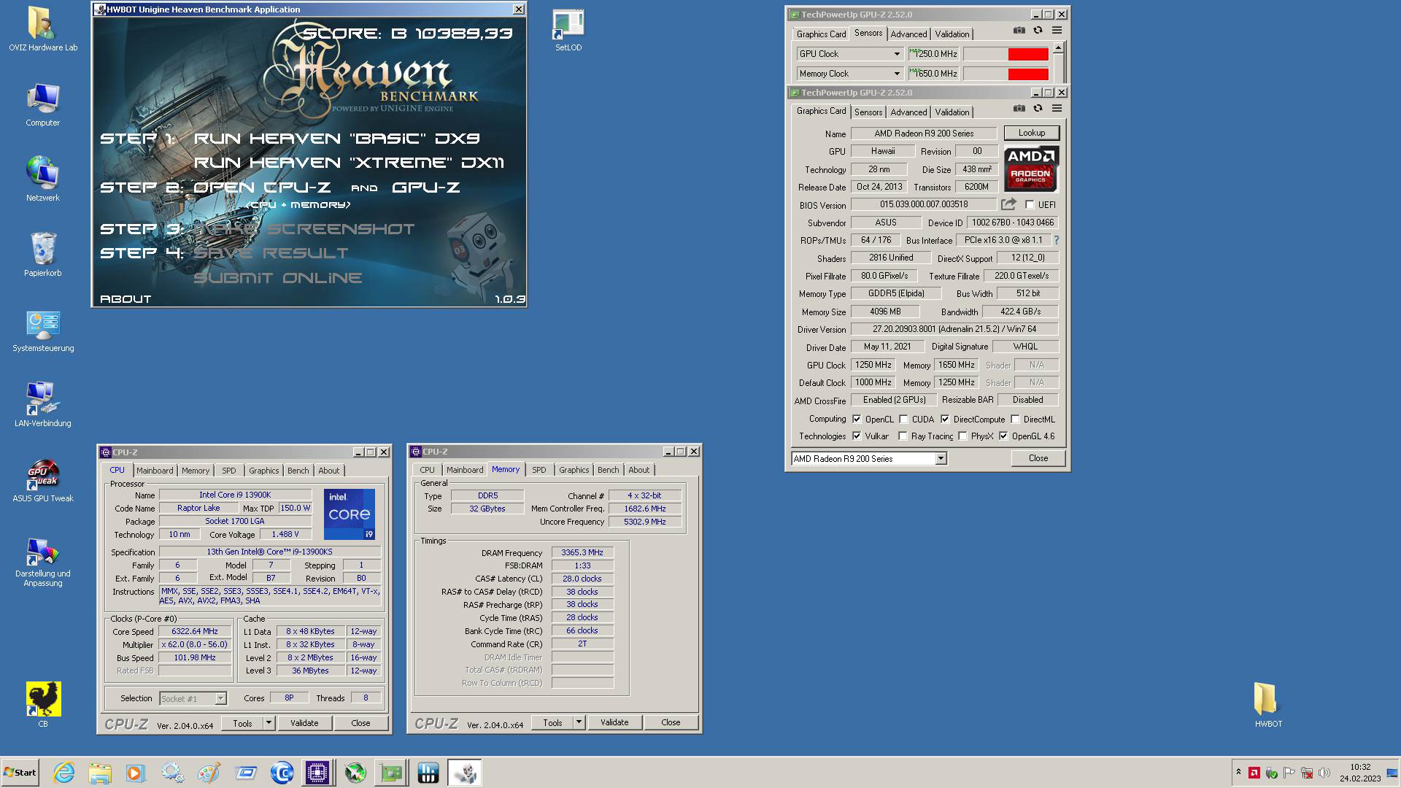Click Submit Online in Heaven app
Image resolution: width=1401 pixels, height=788 pixels.
coord(278,278)
